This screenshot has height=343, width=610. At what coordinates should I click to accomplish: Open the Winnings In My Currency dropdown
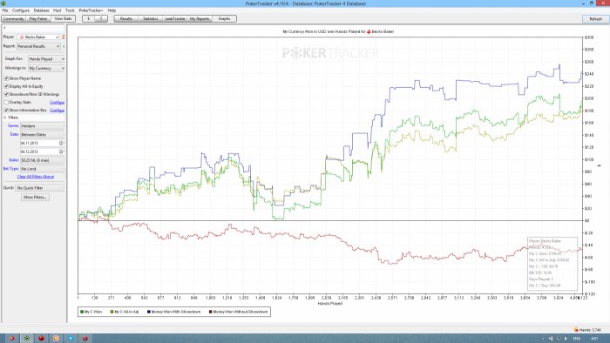coord(46,69)
